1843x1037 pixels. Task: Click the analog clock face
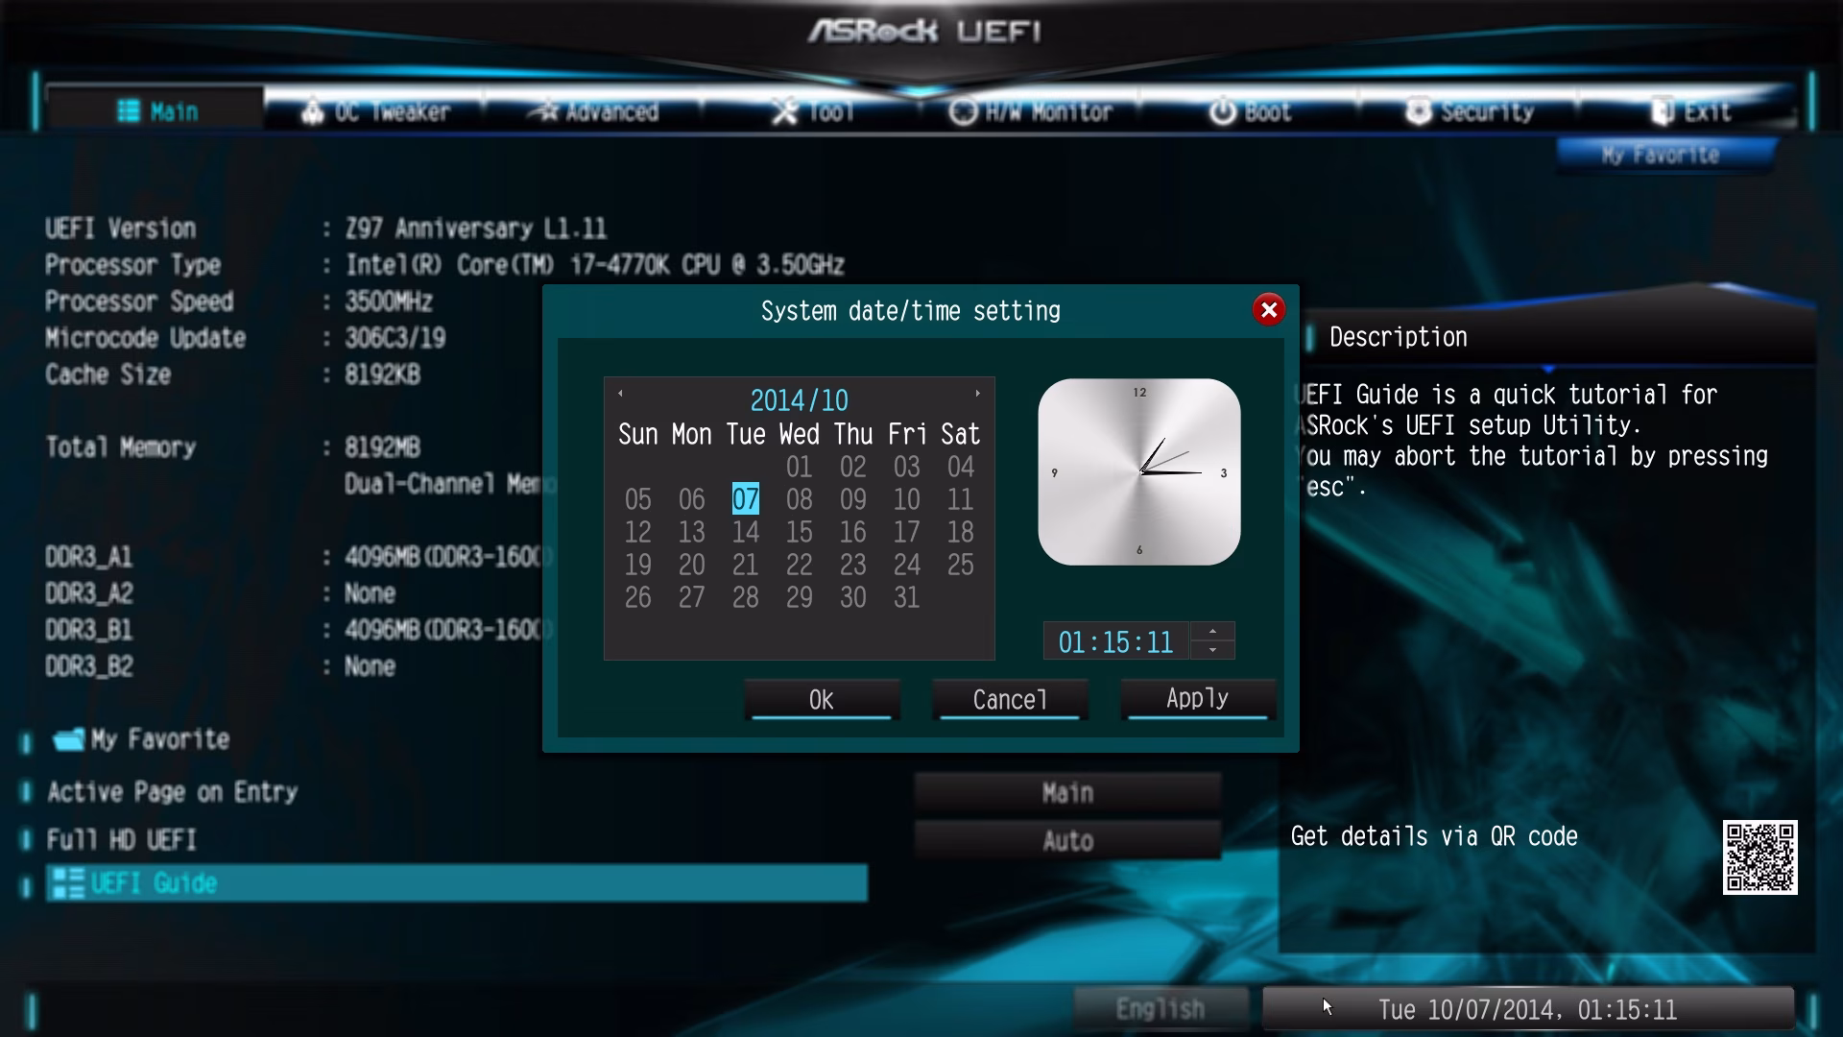point(1139,471)
